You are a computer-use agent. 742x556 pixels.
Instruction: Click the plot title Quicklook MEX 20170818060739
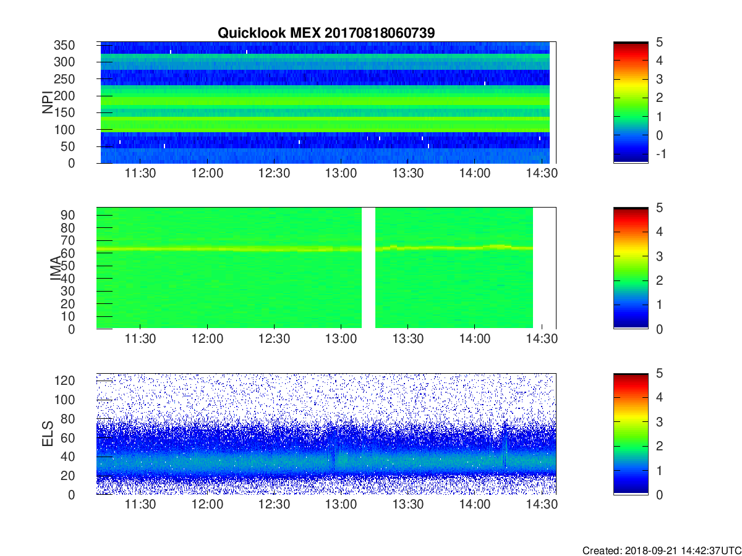[x=327, y=33]
